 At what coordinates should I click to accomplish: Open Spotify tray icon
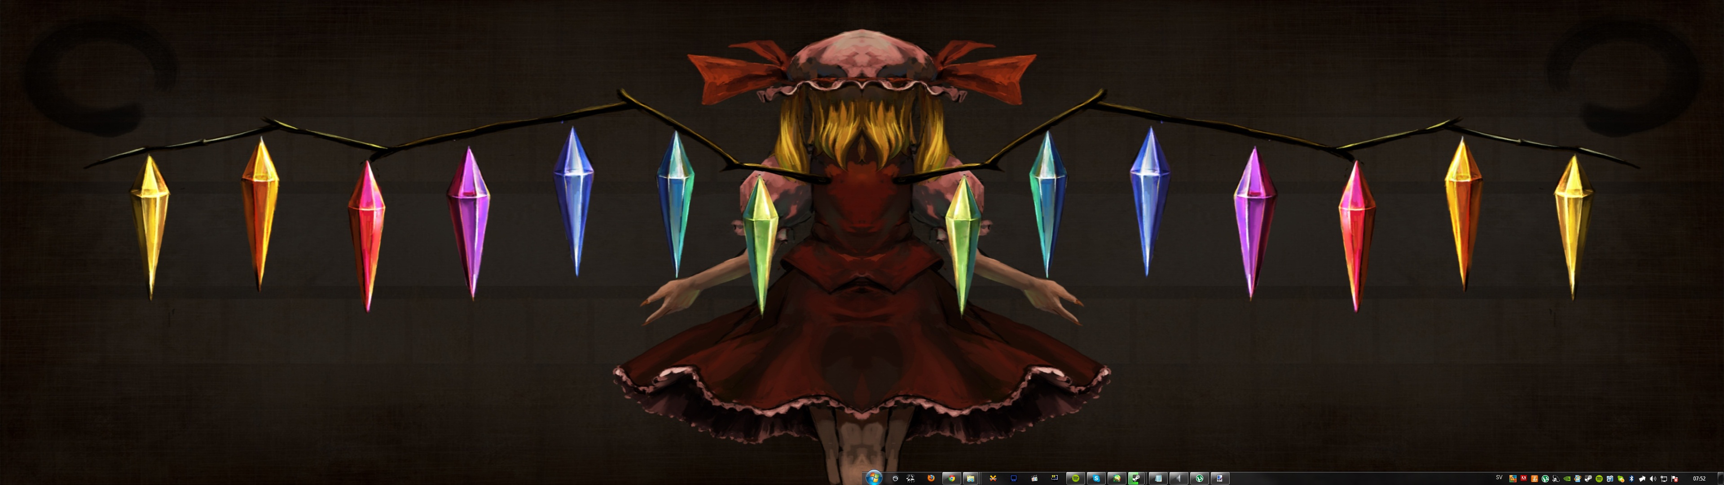(x=1599, y=479)
